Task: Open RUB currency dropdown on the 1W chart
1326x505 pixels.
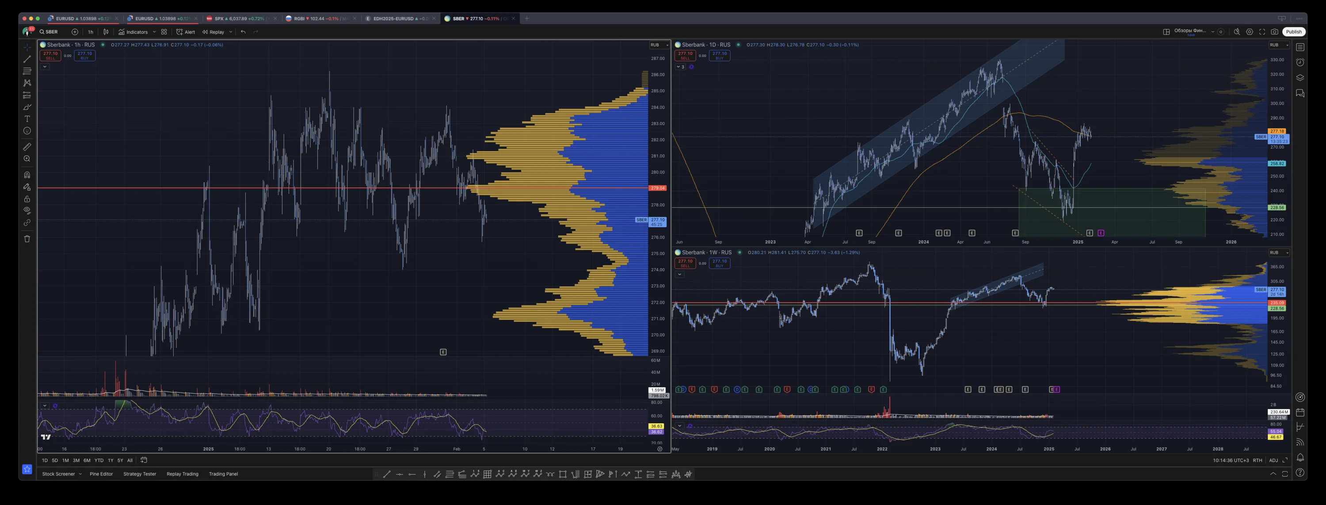Action: click(x=1279, y=253)
